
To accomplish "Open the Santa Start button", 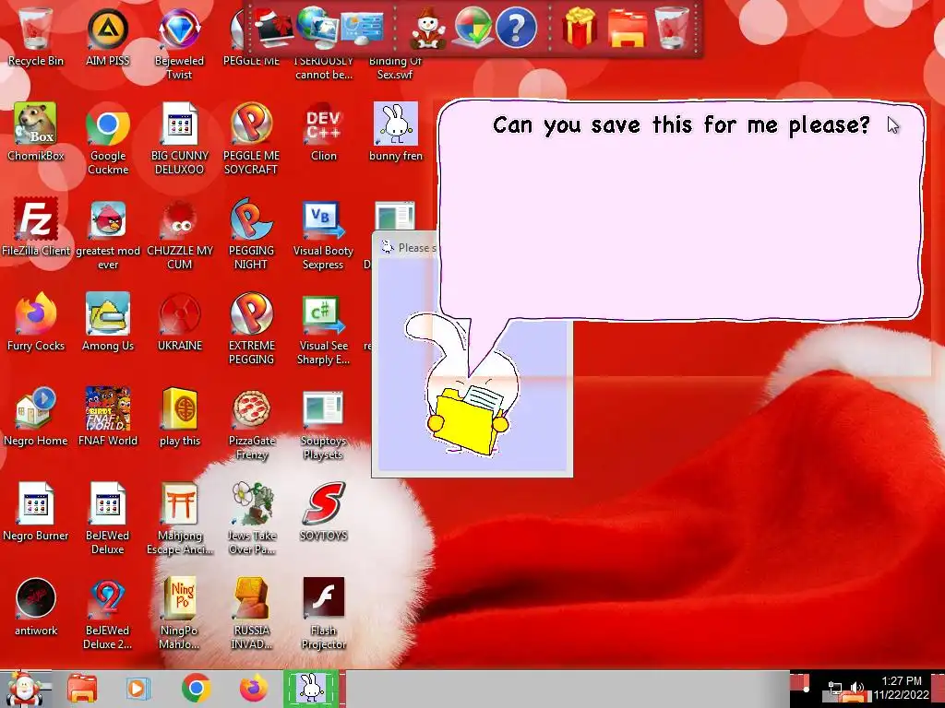I will [24, 688].
